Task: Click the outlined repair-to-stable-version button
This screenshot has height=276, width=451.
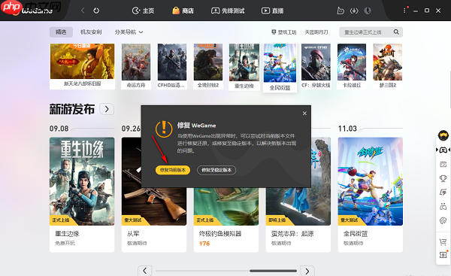Action: (216, 170)
